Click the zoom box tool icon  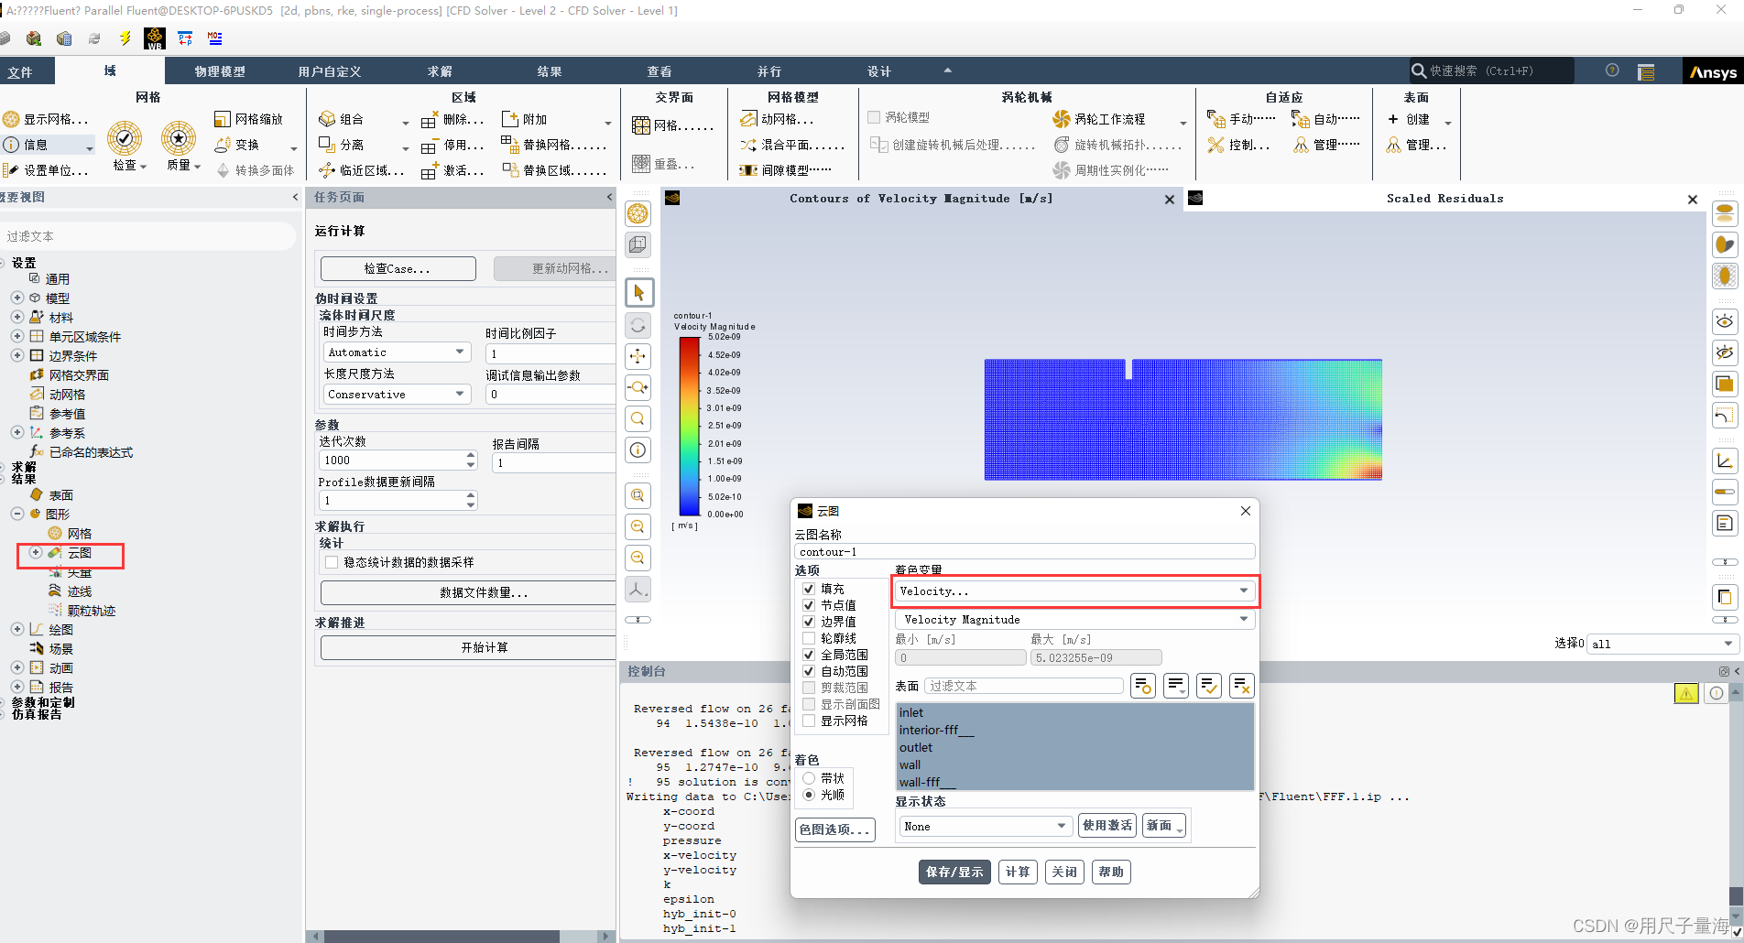[638, 387]
